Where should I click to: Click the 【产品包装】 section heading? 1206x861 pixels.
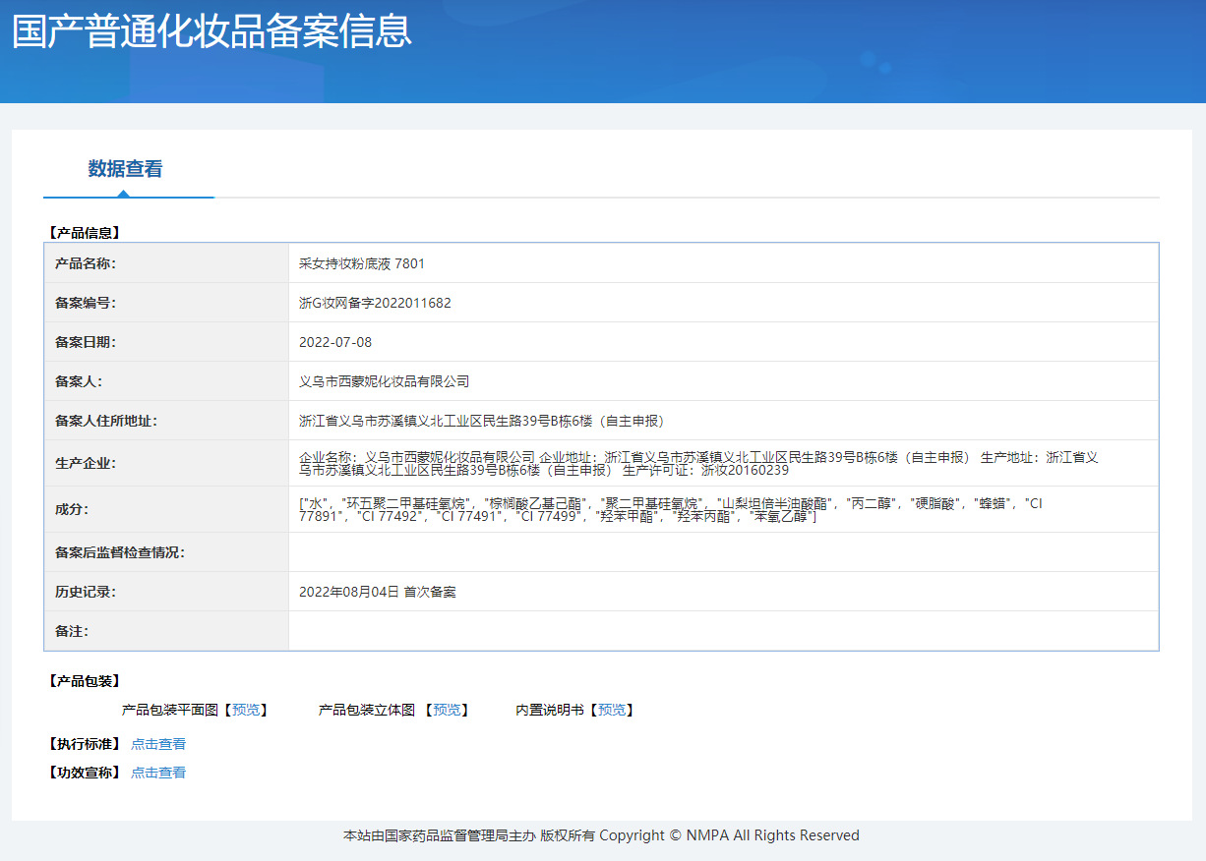84,681
